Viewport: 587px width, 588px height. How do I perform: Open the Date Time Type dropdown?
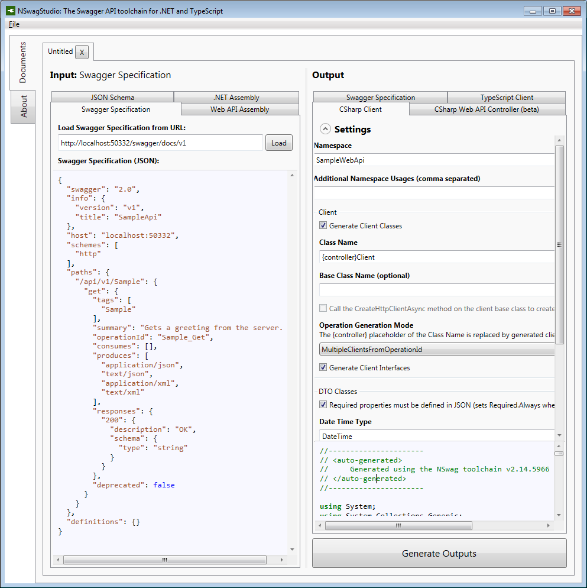click(436, 435)
